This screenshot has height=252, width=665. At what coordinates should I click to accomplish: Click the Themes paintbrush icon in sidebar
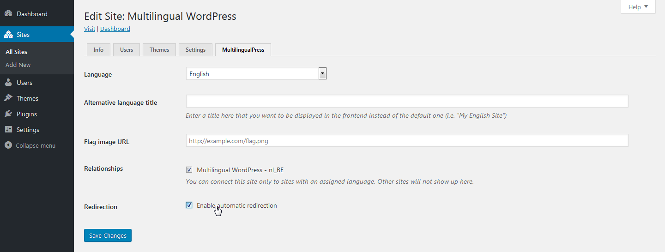point(8,98)
